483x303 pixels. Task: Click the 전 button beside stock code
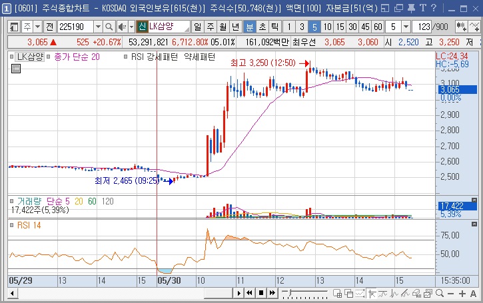pyautogui.click(x=49, y=27)
